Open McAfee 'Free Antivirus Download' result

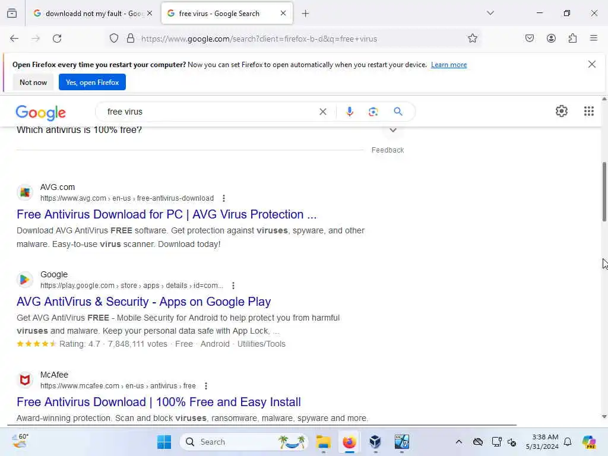pyautogui.click(x=159, y=402)
